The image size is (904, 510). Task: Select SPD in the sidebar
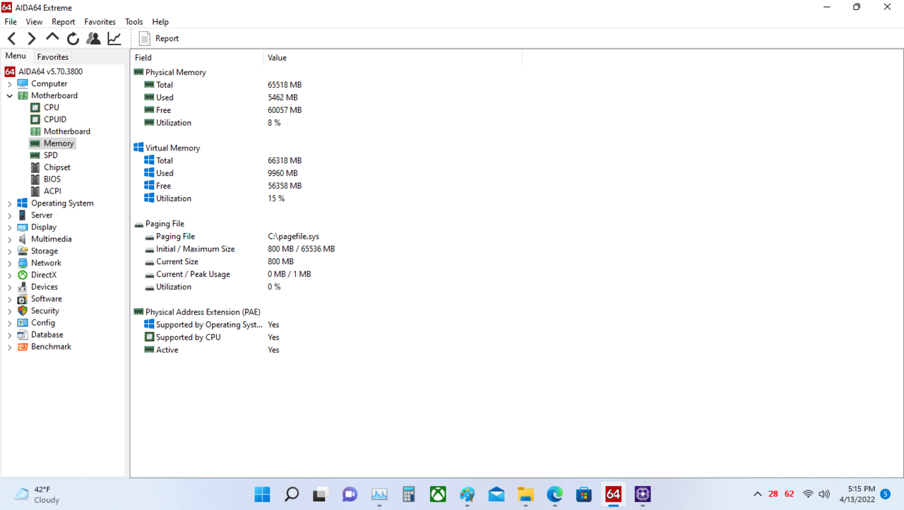click(53, 155)
